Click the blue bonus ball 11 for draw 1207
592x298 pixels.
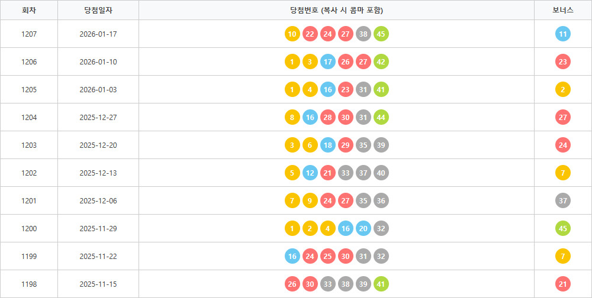563,34
